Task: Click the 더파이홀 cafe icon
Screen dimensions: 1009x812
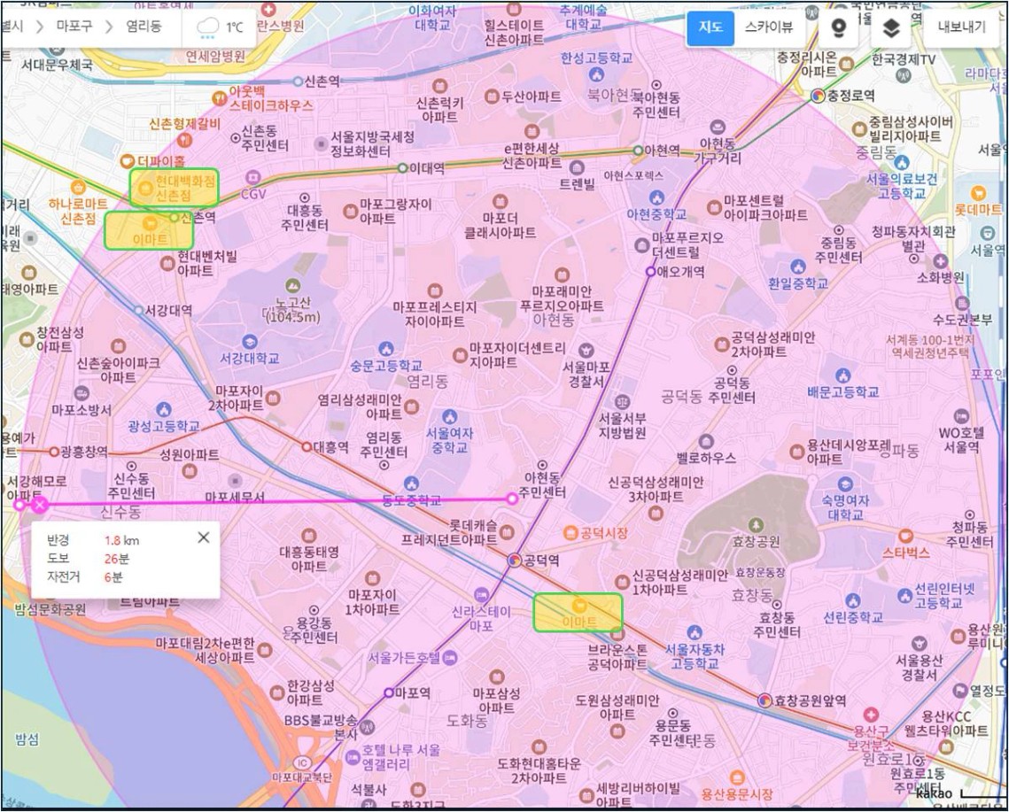Action: point(128,160)
